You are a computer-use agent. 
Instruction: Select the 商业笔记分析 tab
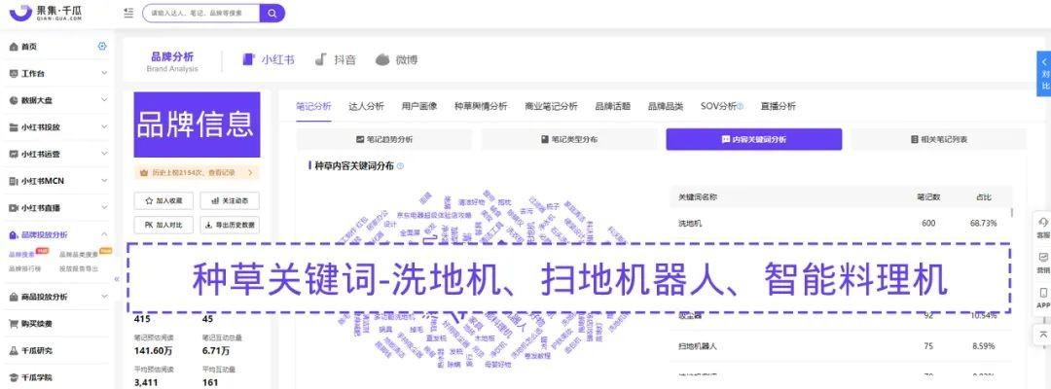[x=551, y=106]
